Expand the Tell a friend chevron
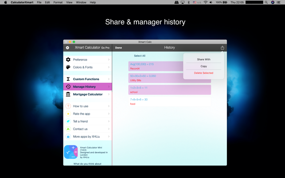285x178 pixels. (109, 121)
